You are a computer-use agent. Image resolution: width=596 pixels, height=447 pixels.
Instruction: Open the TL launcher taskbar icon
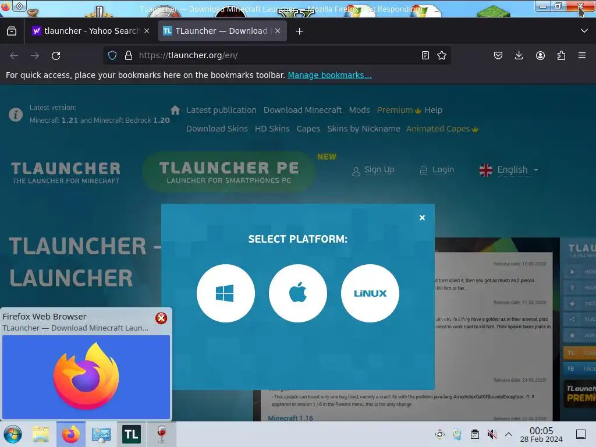pos(131,434)
